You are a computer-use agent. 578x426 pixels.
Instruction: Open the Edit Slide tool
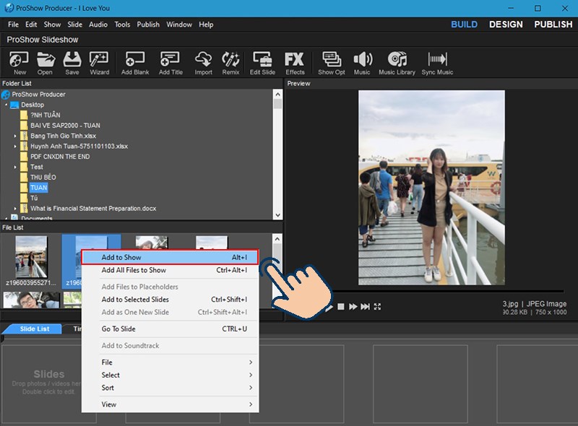coord(262,63)
